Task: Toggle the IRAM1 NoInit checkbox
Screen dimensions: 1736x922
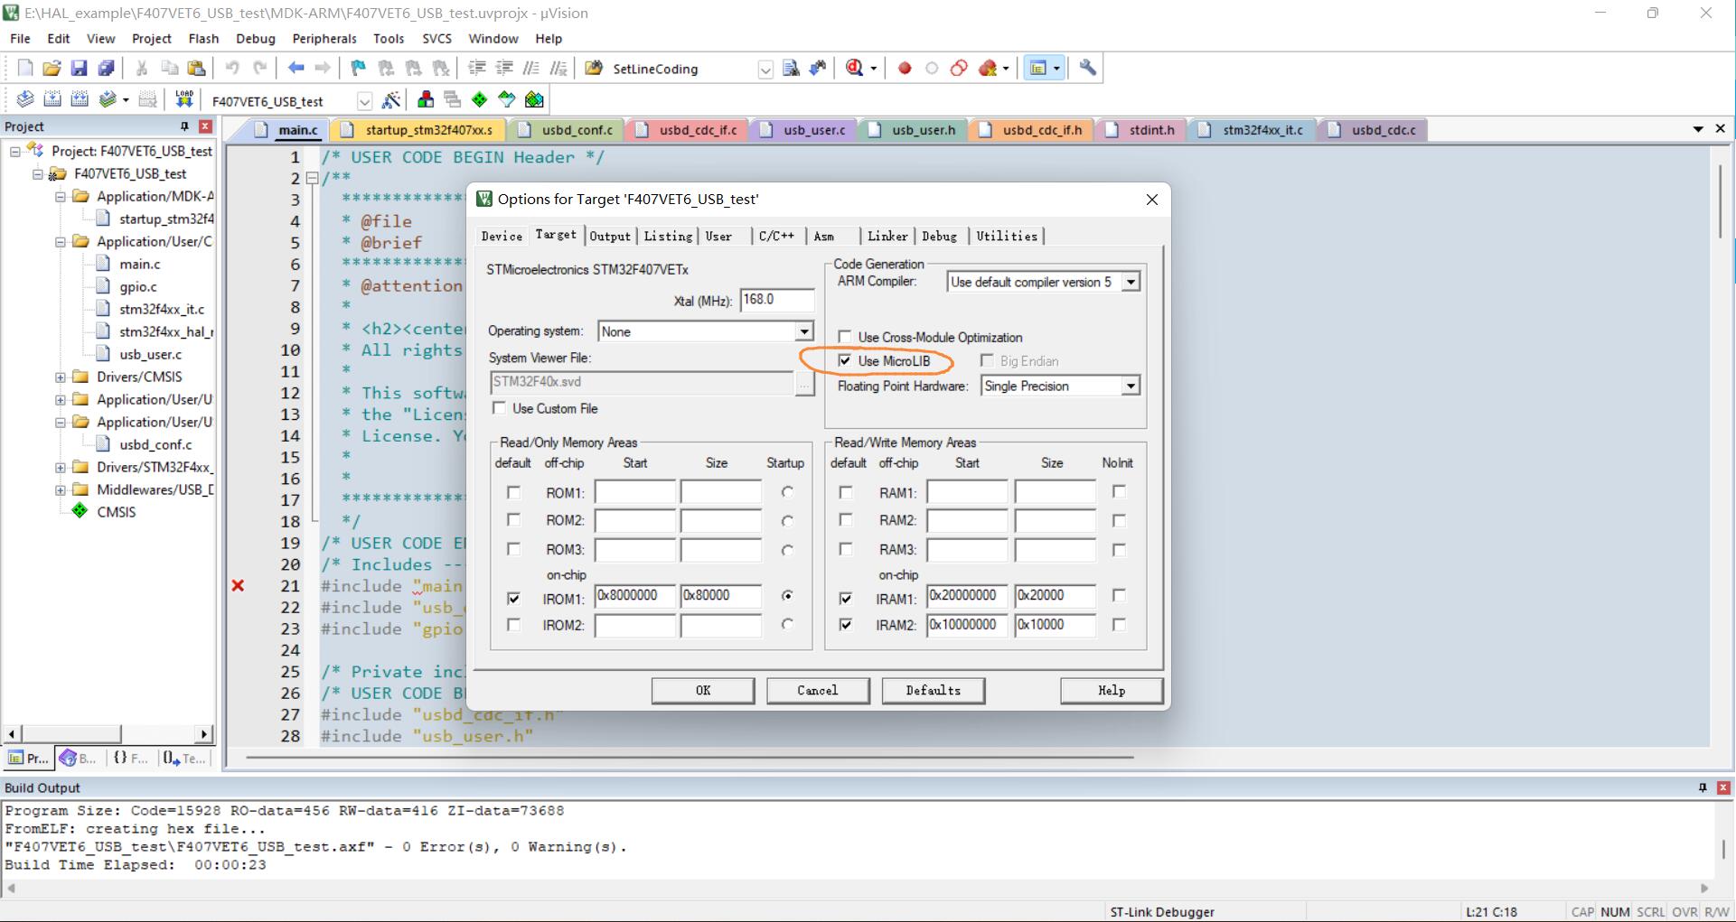Action: point(1119,595)
